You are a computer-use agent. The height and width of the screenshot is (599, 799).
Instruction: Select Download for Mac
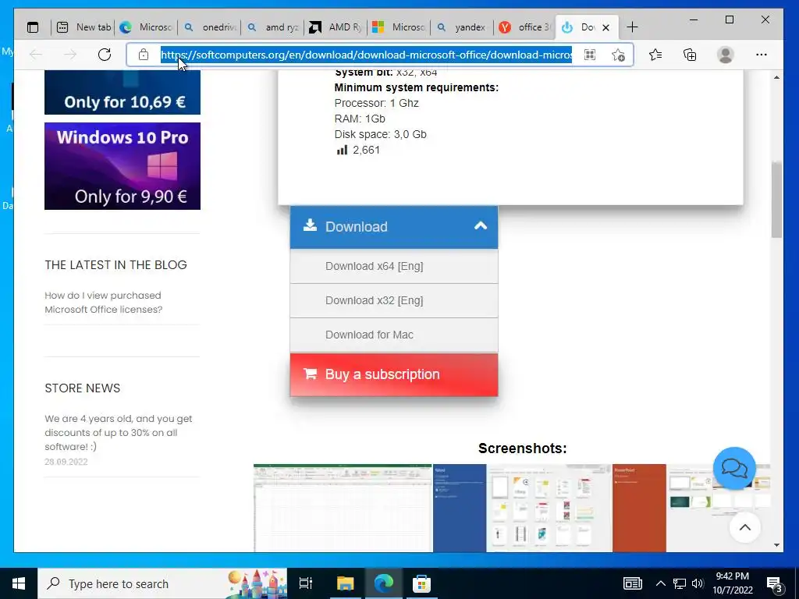(394, 335)
